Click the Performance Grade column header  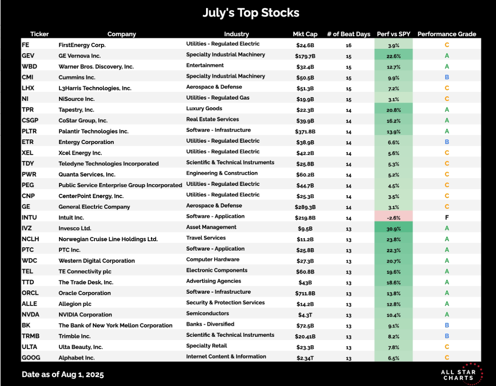click(447, 34)
